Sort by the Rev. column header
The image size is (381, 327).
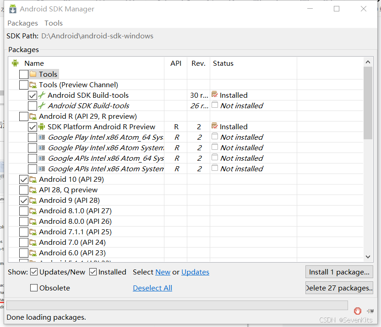(198, 63)
